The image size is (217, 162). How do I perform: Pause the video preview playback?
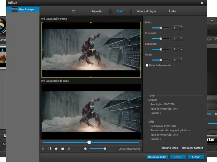[x=50, y=149]
